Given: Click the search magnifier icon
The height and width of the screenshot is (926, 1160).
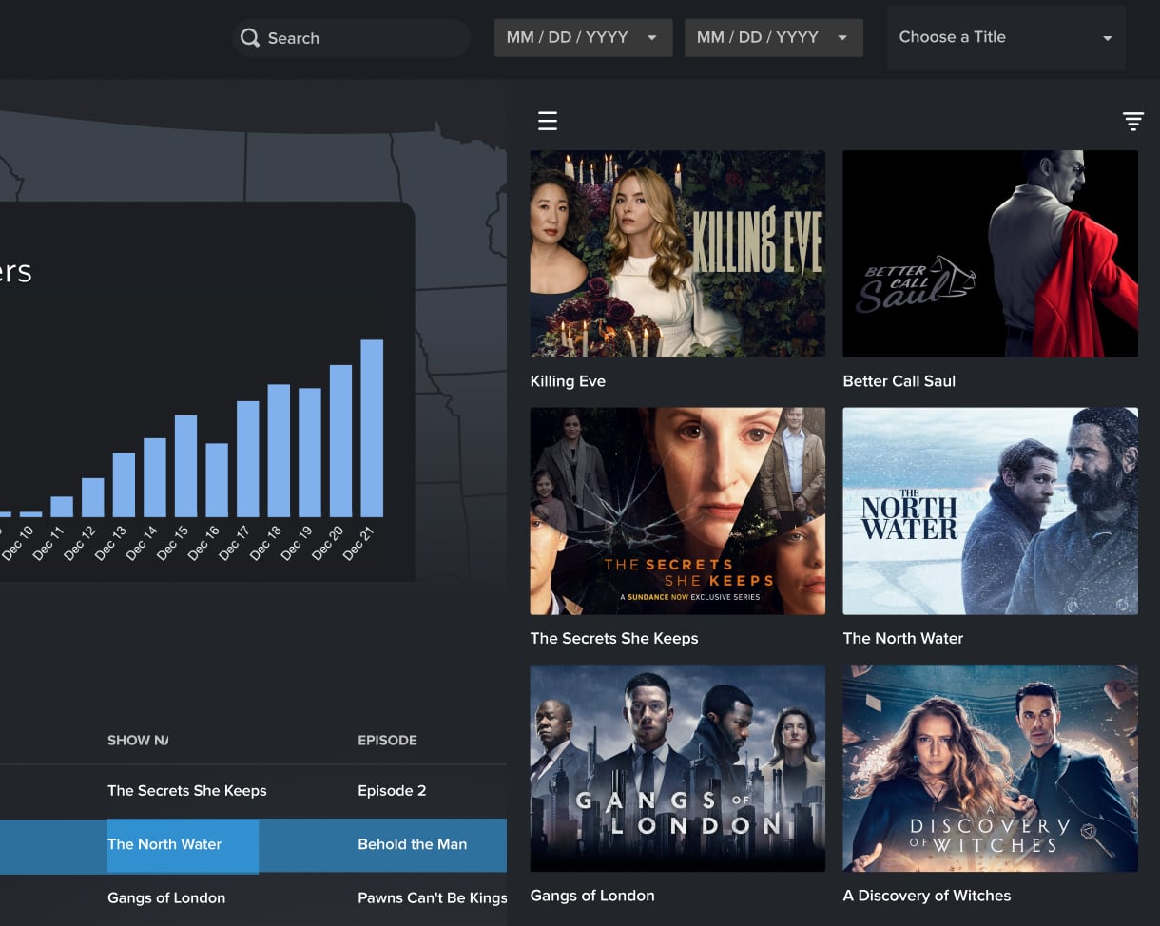Looking at the screenshot, I should click(x=250, y=38).
